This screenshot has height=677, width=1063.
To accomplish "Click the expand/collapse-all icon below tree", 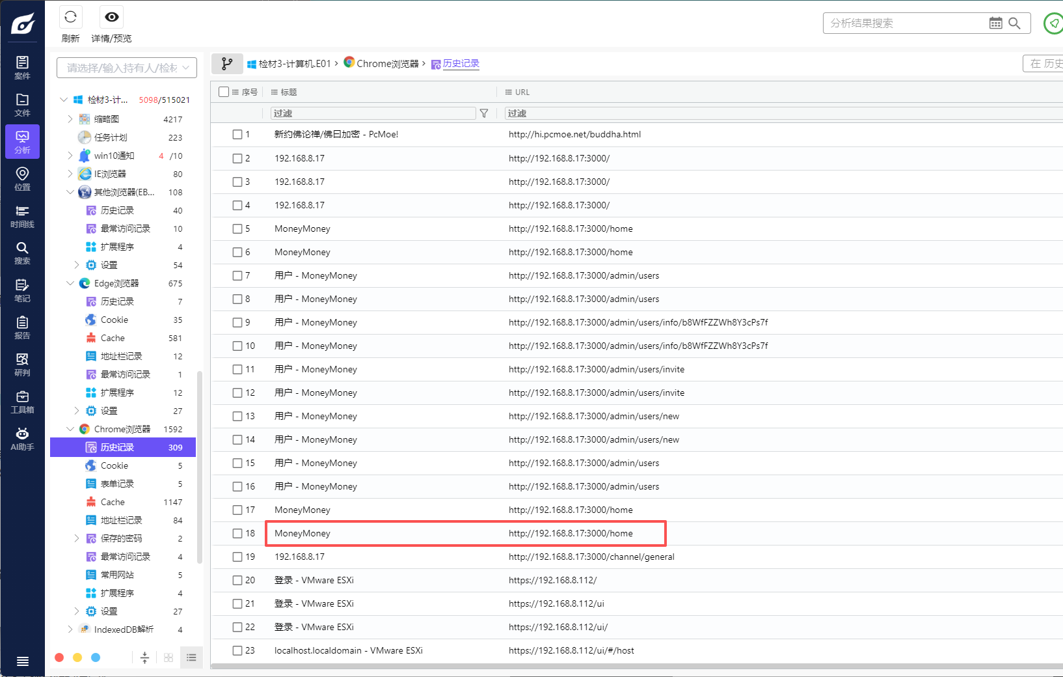I will (144, 657).
